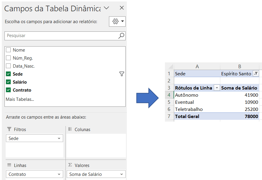Click the empty Colunas drop area

tap(96, 146)
